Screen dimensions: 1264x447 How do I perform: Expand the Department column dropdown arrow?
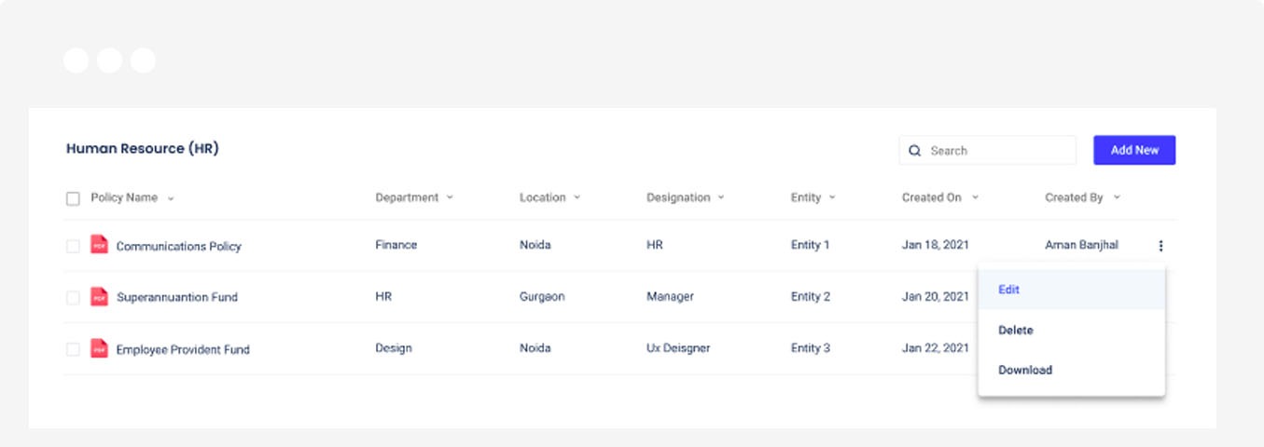(450, 197)
